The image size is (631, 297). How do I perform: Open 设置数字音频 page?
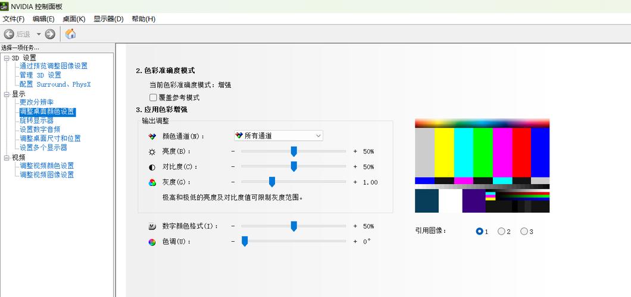[x=40, y=129]
